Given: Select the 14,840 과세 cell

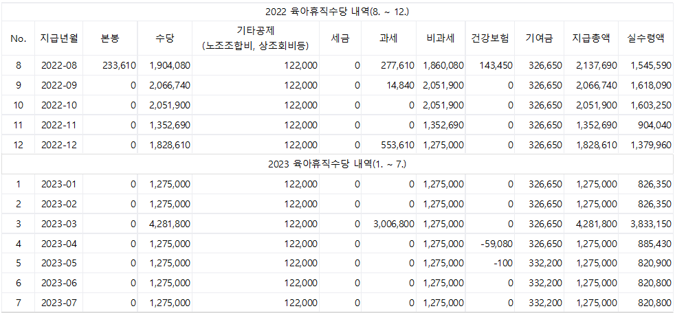Looking at the screenshot, I should 389,86.
